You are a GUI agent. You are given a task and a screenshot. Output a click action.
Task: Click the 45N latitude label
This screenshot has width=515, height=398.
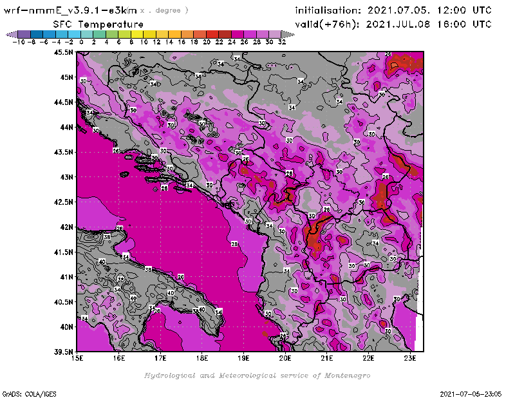coord(66,77)
